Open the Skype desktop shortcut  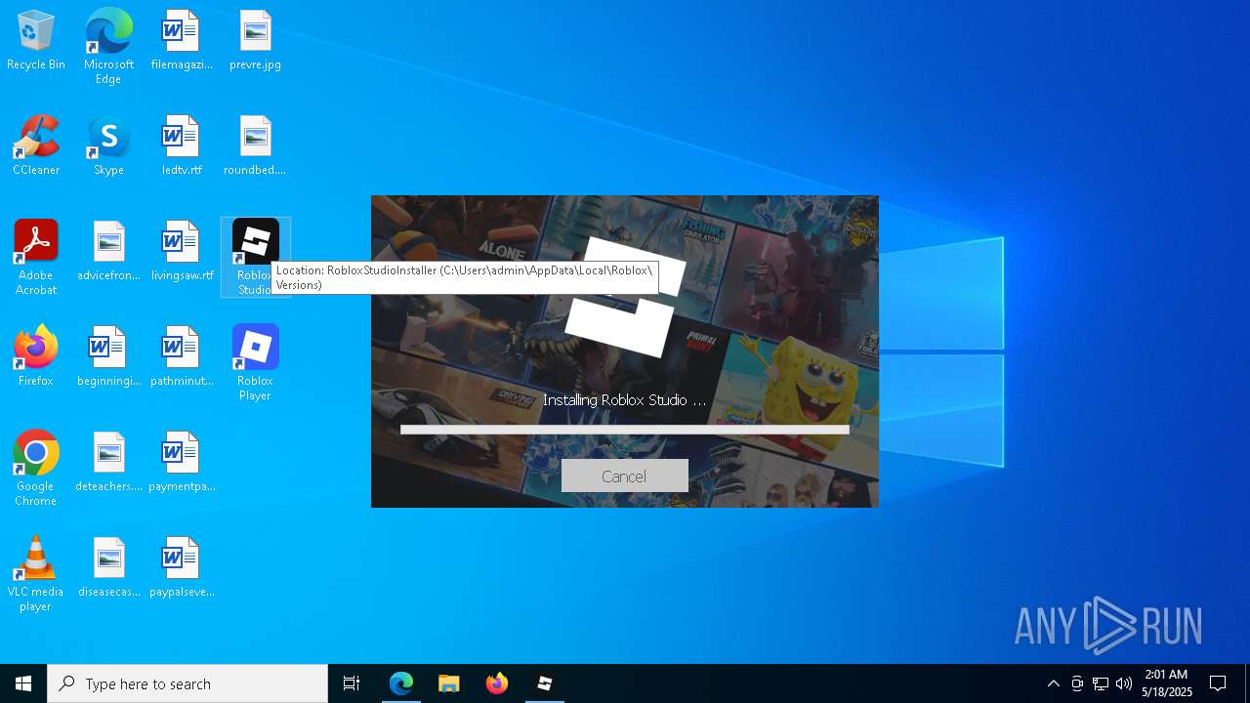point(108,146)
